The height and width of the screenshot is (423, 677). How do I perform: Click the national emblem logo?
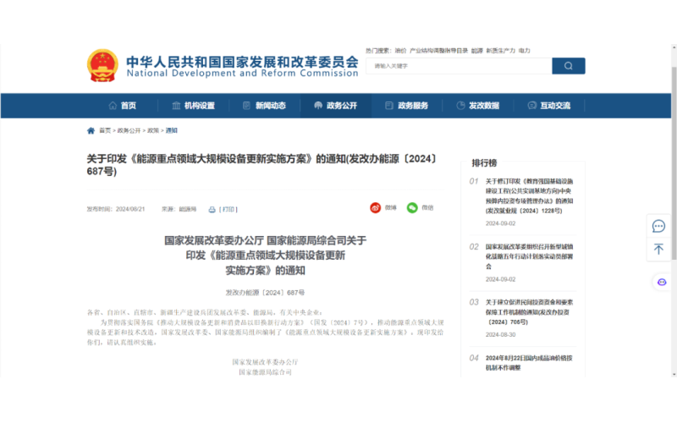102,66
